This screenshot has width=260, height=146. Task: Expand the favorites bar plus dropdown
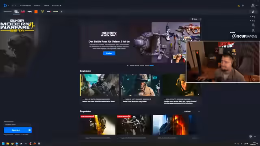tap(62, 12)
